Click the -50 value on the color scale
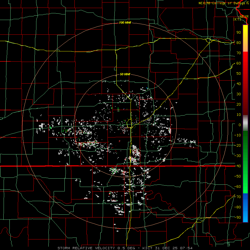This screenshot has height=250, width=250. [x=237, y=176]
